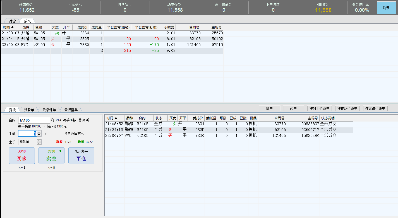The height and width of the screenshot is (218, 398).
Task: Click the return arrow icon beside 手数
Action: [x=45, y=133]
